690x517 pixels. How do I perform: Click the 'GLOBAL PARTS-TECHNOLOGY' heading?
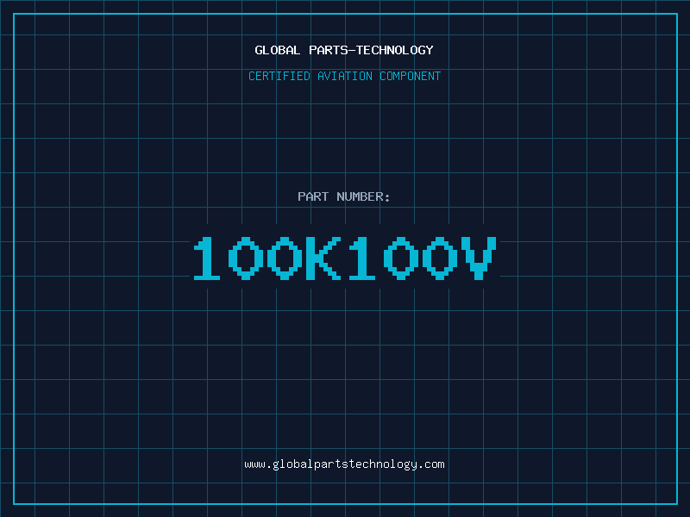(x=344, y=50)
